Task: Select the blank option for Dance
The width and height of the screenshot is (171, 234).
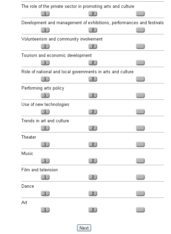Action: pyautogui.click(x=140, y=193)
